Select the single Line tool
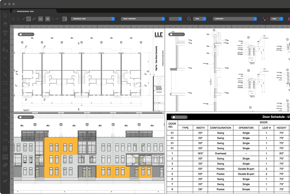This screenshot has height=194, width=290. point(5,66)
